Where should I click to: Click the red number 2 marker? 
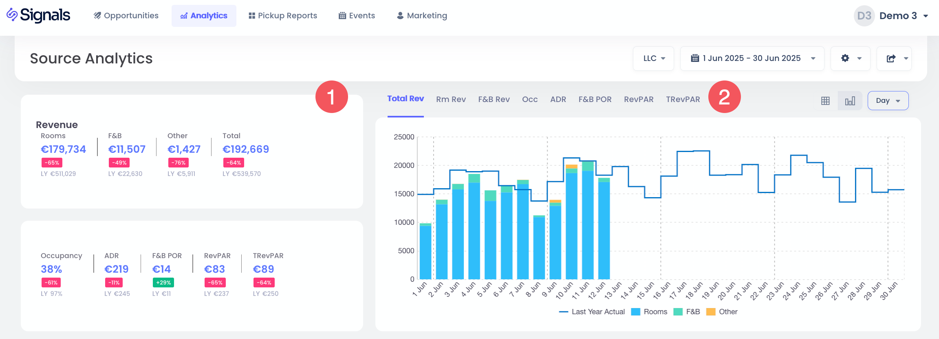pyautogui.click(x=724, y=97)
